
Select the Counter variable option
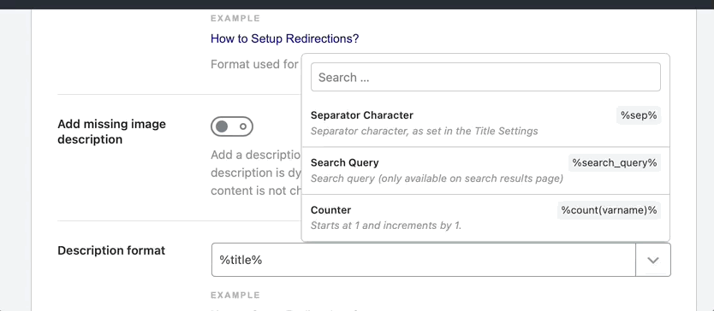485,218
